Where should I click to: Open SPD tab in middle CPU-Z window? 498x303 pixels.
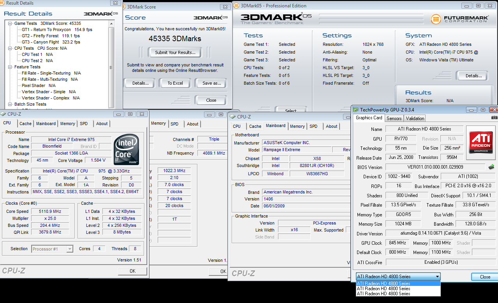pos(174,124)
